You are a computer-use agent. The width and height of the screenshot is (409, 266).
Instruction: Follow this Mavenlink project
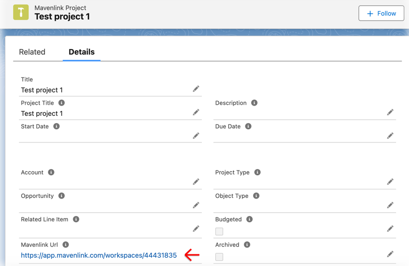(381, 13)
